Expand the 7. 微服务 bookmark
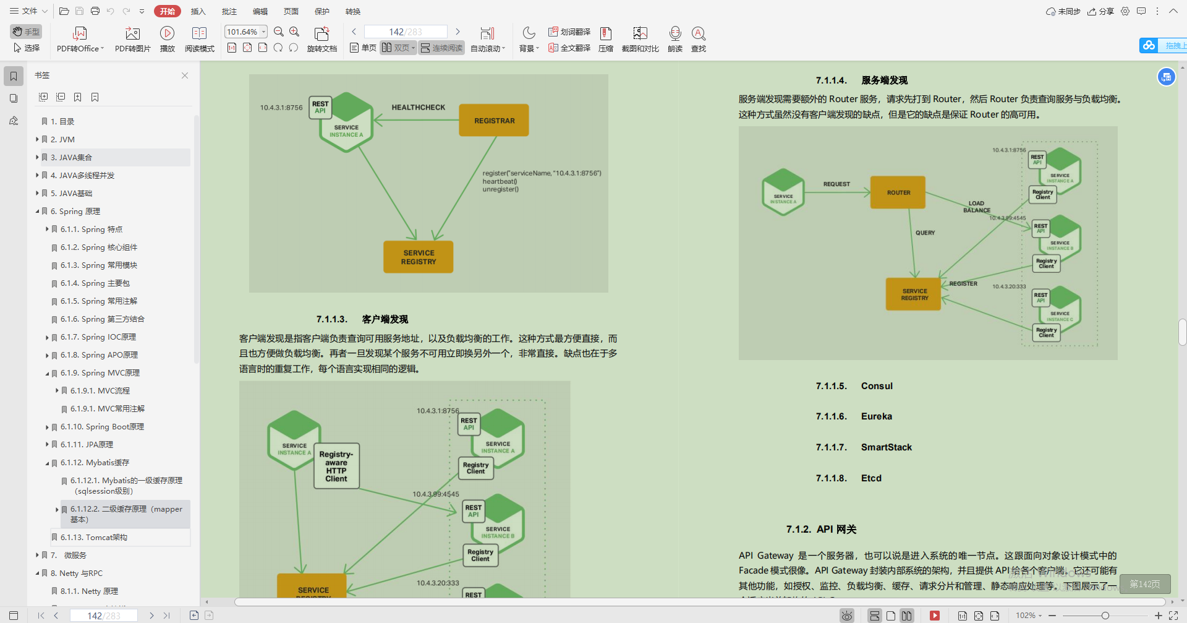 pos(37,555)
